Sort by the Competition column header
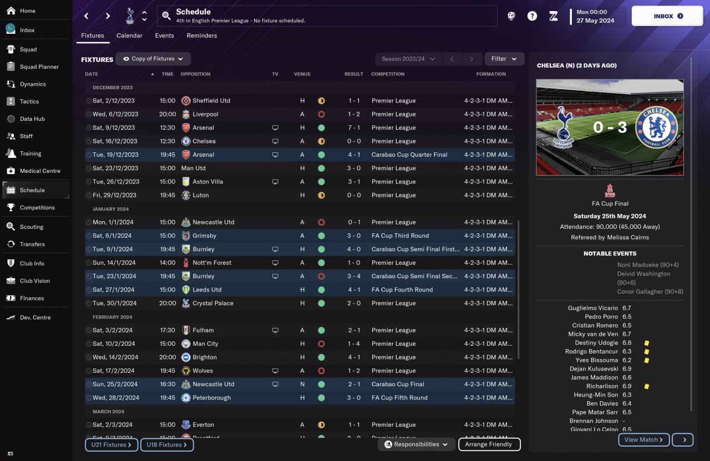This screenshot has width=710, height=461. point(388,74)
